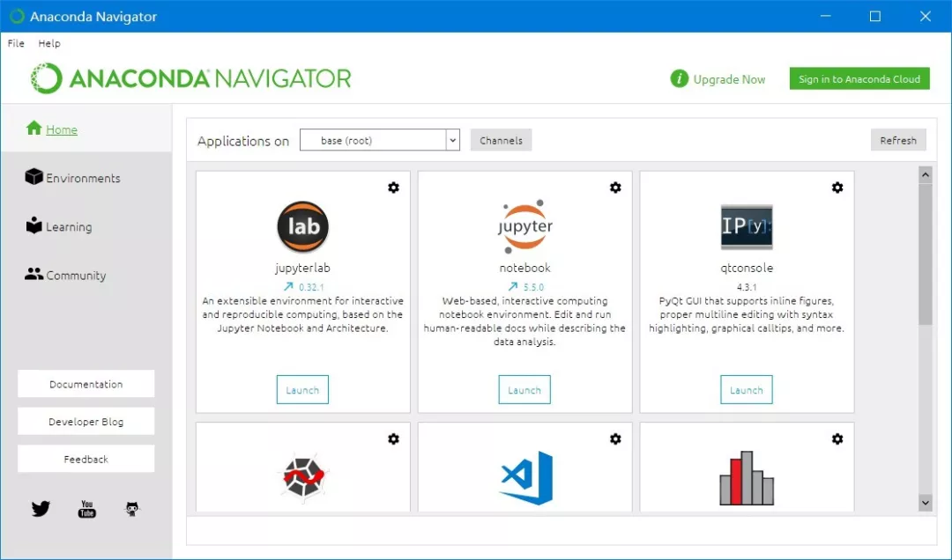
Task: Click the qtconsole app name
Action: pyautogui.click(x=747, y=268)
